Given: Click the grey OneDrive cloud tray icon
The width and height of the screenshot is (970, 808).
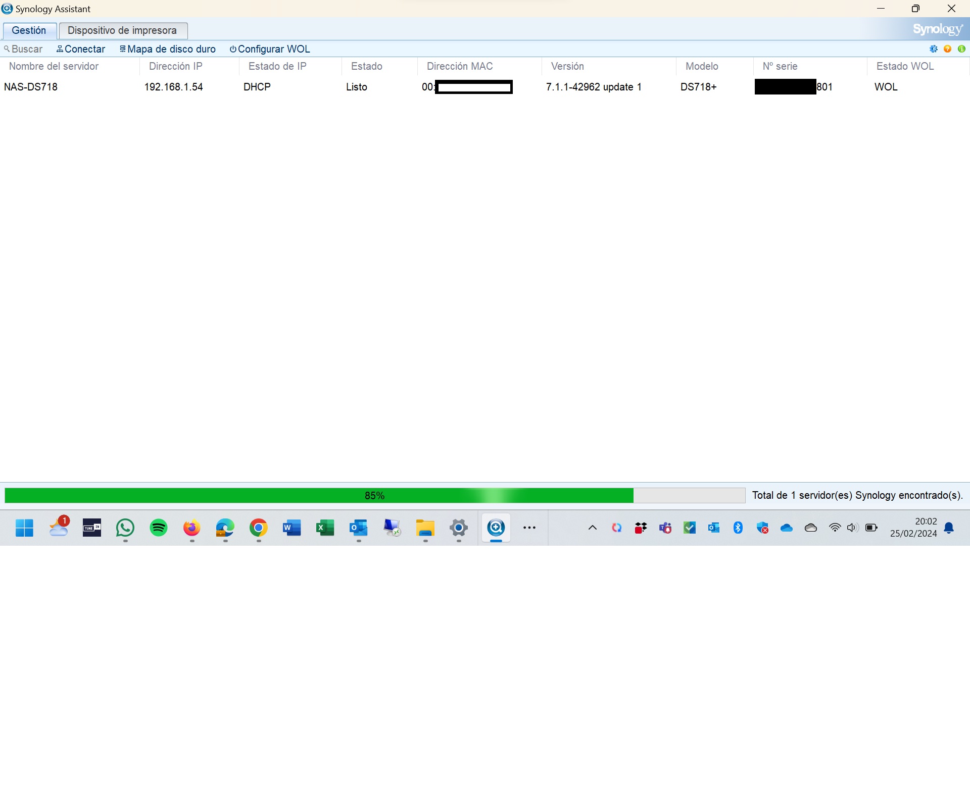Looking at the screenshot, I should click(811, 528).
